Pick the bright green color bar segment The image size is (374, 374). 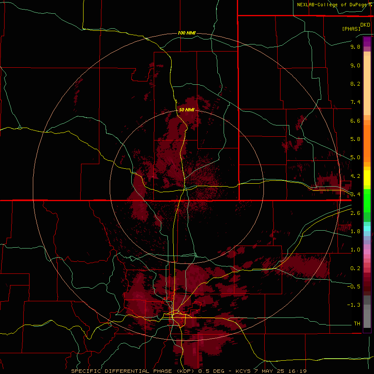367,201
